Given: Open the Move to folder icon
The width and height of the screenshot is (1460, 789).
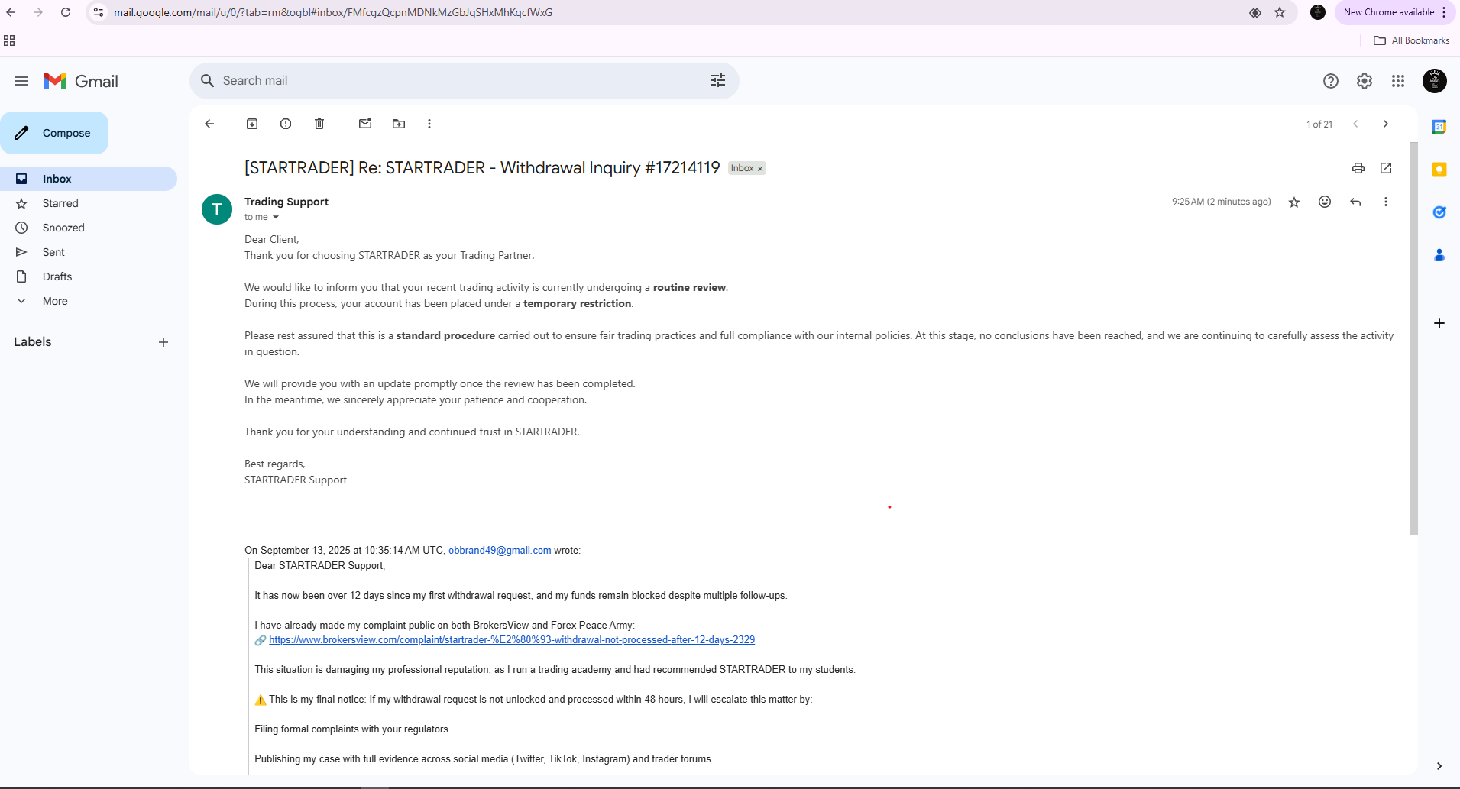Looking at the screenshot, I should (x=399, y=124).
